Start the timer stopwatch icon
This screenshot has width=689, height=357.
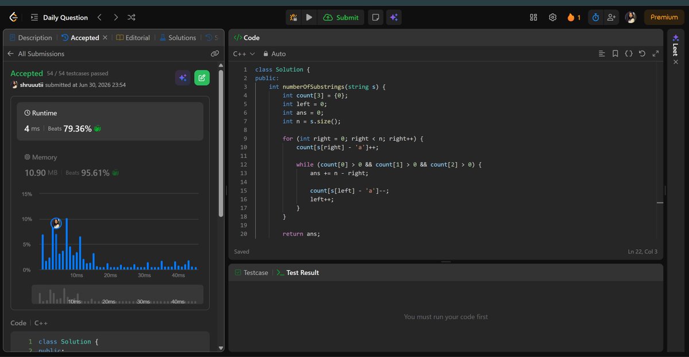pos(595,17)
